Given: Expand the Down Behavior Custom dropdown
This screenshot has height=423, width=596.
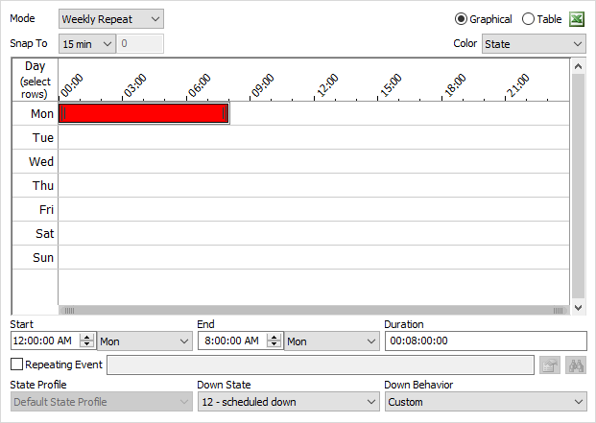Looking at the screenshot, I should [485, 402].
